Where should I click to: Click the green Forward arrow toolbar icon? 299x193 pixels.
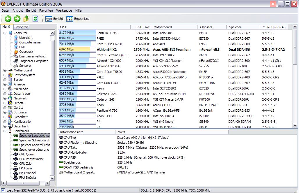(17, 19)
